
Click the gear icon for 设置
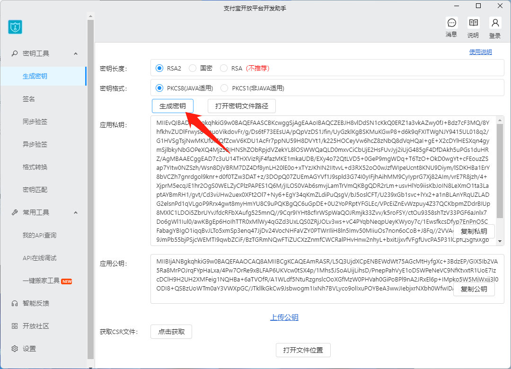pos(15,349)
